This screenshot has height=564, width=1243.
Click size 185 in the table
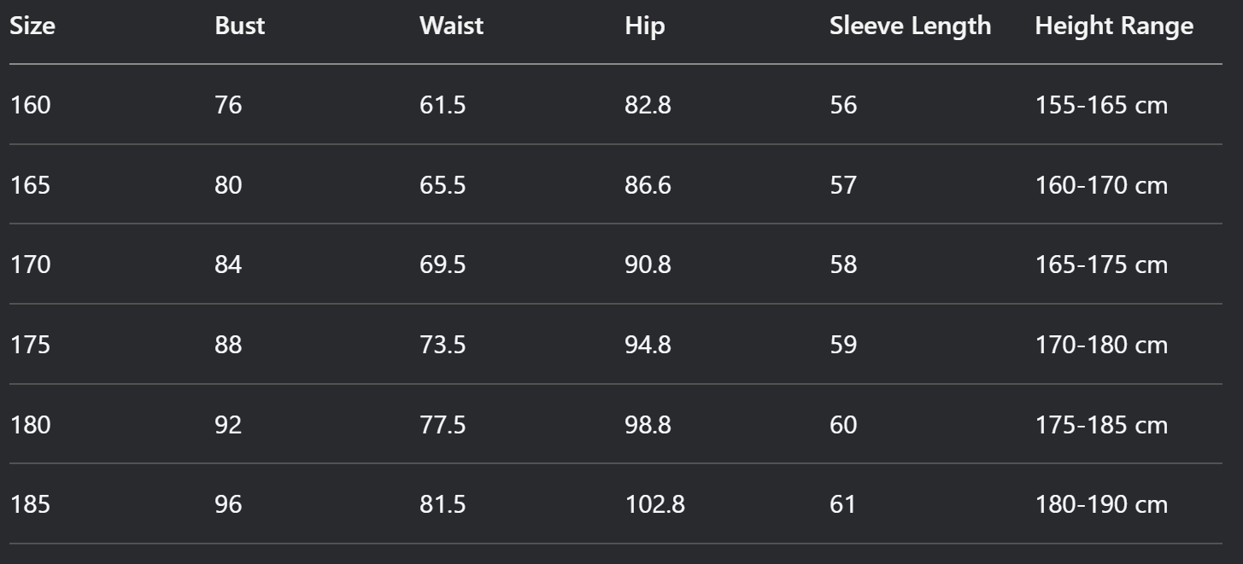point(30,504)
